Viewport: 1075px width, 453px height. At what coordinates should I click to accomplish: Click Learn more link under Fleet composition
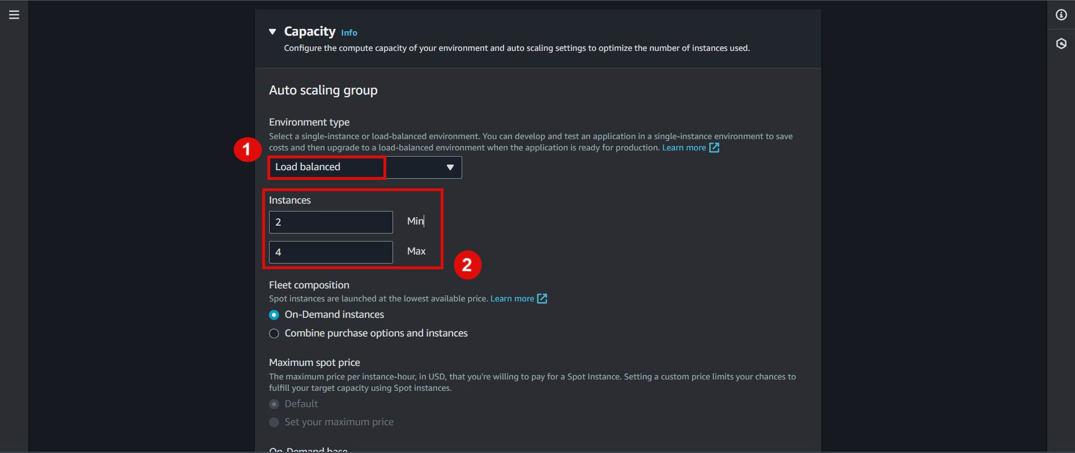point(512,299)
